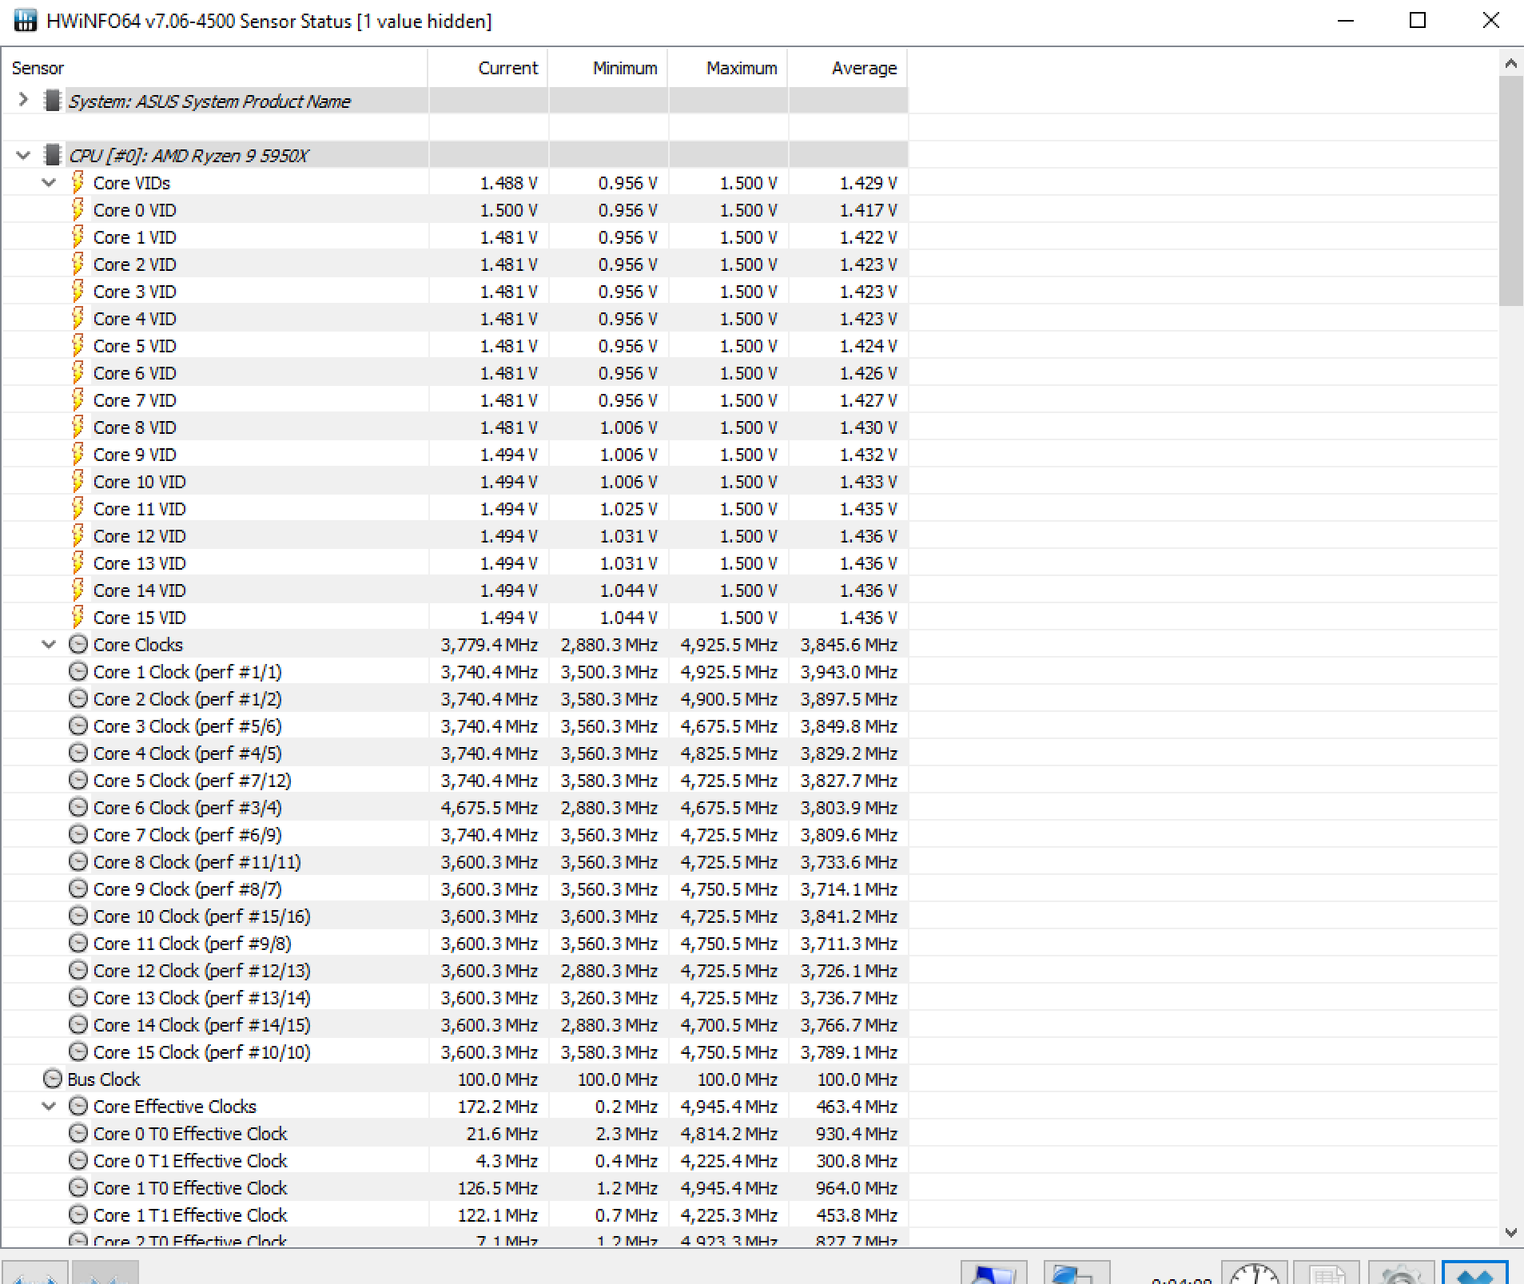Click the chip icon beside System: ASUS System Product Name
Screen dimensions: 1524x1284
coord(53,101)
